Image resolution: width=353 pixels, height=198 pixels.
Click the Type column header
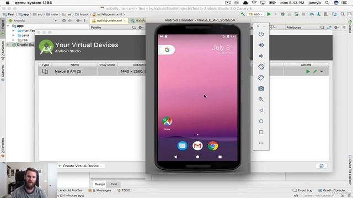[45, 65]
